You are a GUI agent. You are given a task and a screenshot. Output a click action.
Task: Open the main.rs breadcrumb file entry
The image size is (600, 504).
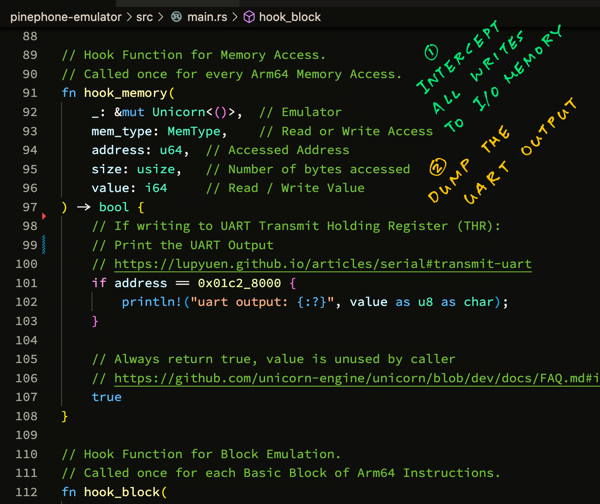tap(207, 17)
